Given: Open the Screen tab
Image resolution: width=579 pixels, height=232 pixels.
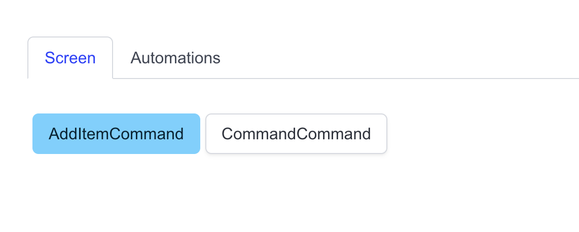Looking at the screenshot, I should coord(70,58).
